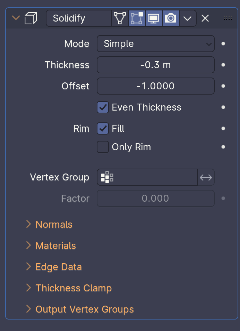
Task: Toggle On Cage display for Solidify modifier
Action: [x=120, y=18]
